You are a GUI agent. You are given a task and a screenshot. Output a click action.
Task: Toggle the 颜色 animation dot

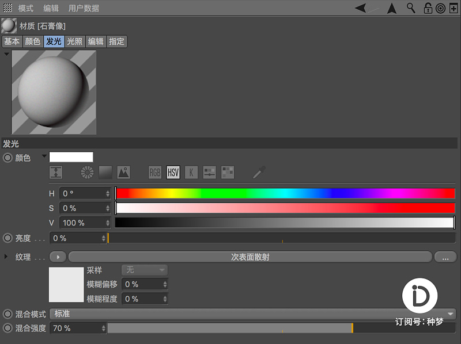(7, 158)
